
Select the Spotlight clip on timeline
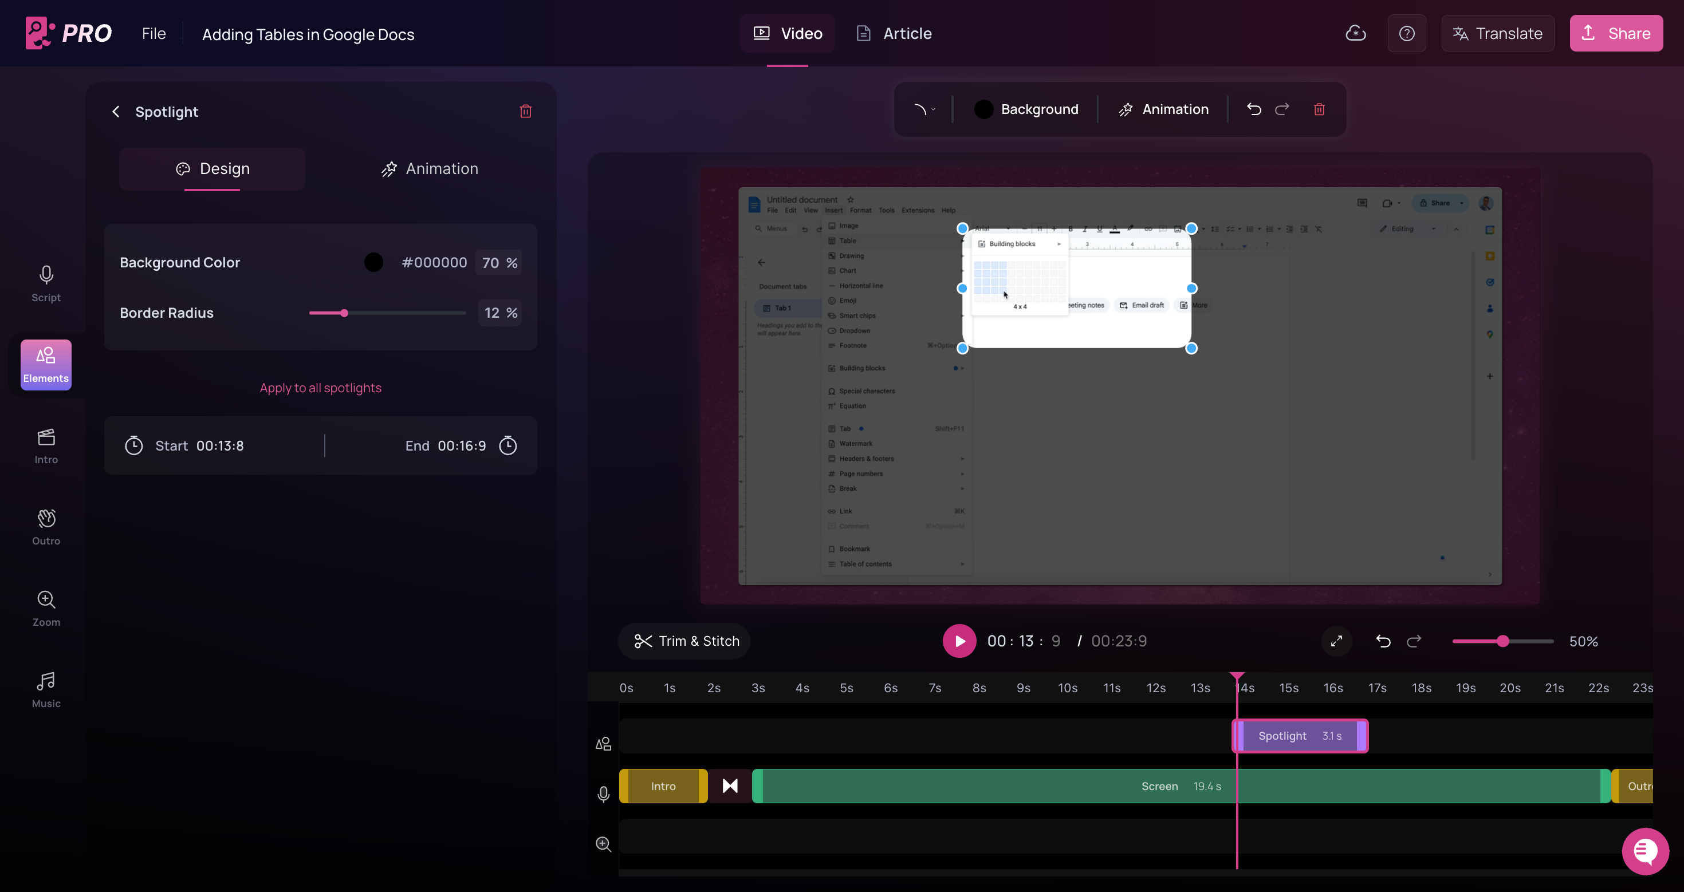click(1299, 736)
